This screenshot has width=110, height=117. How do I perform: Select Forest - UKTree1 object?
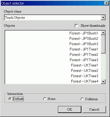[84, 65]
